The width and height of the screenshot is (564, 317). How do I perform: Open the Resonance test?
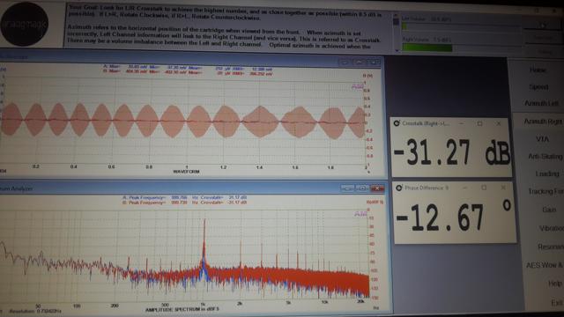[x=551, y=247]
